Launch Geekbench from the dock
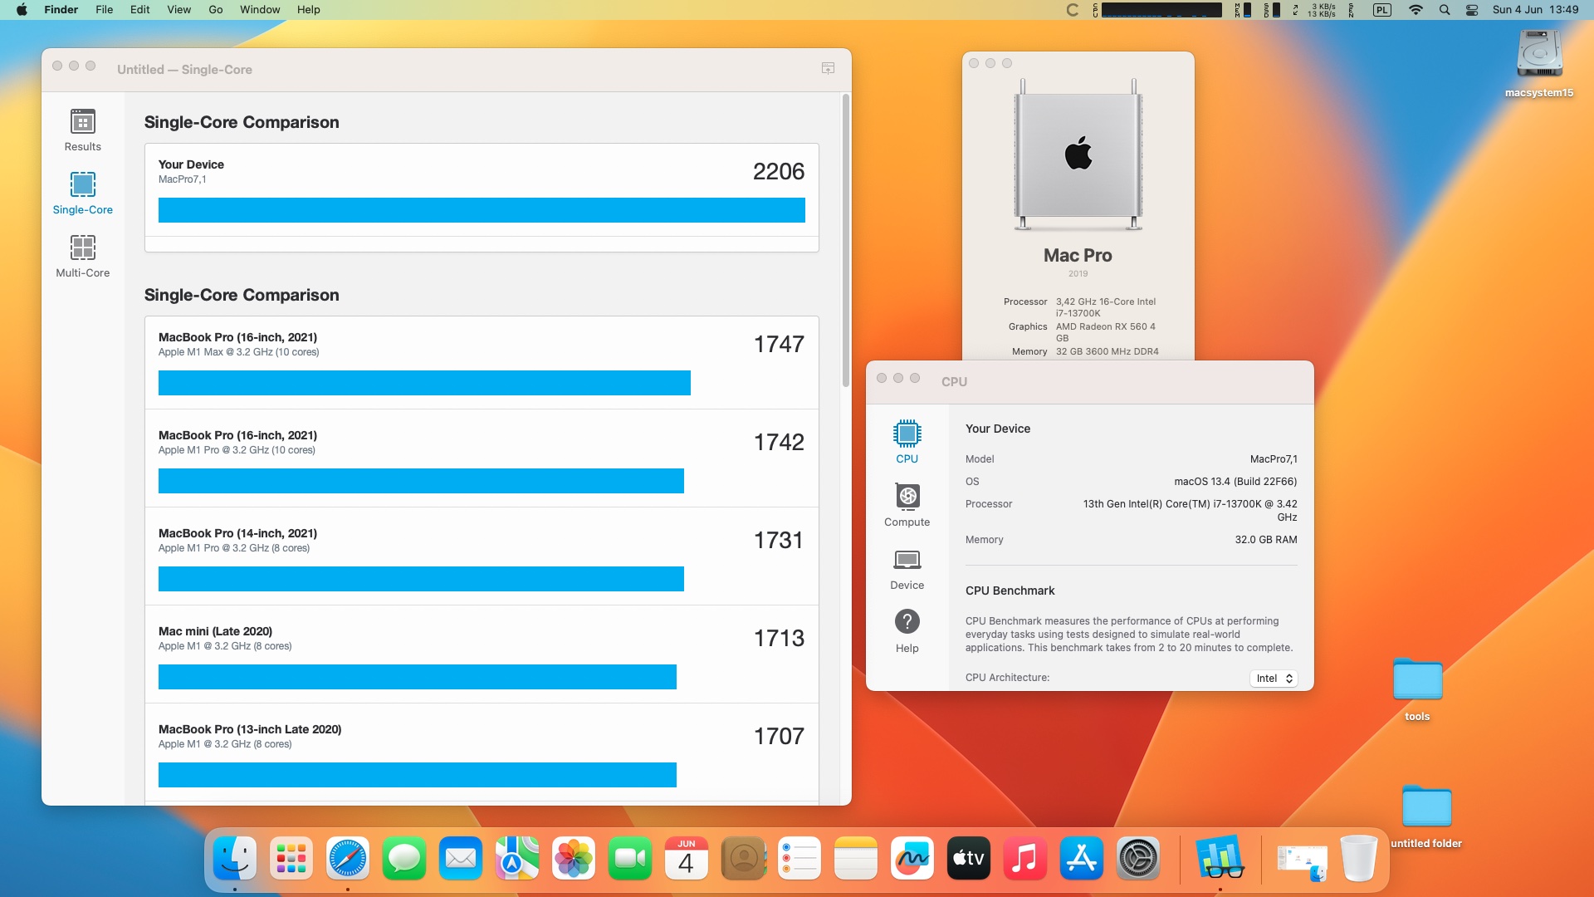 1220,858
